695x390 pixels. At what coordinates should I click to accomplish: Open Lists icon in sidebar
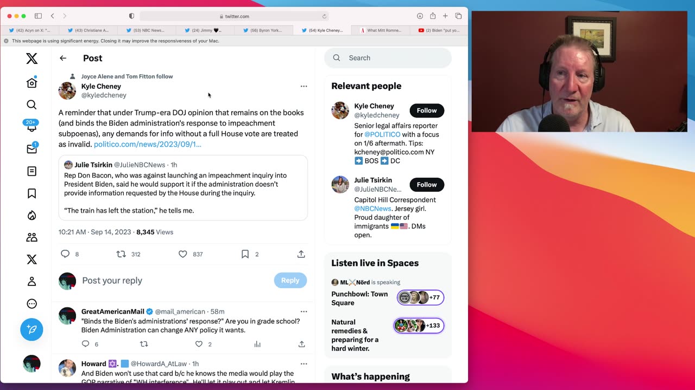tap(31, 171)
